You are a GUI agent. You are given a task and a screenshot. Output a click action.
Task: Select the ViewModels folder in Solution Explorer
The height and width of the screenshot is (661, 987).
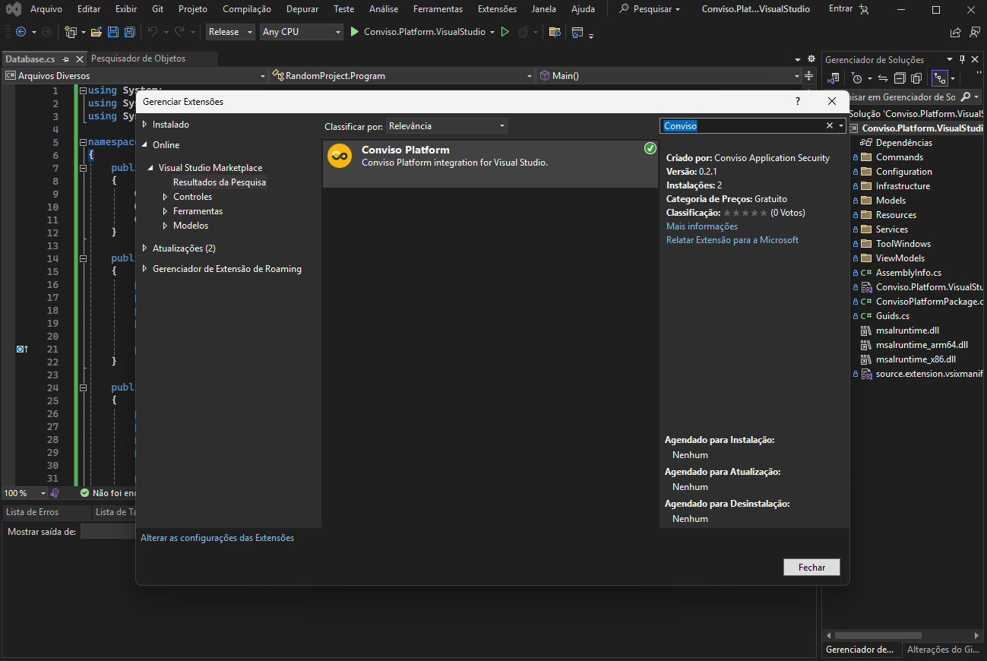[x=900, y=258]
